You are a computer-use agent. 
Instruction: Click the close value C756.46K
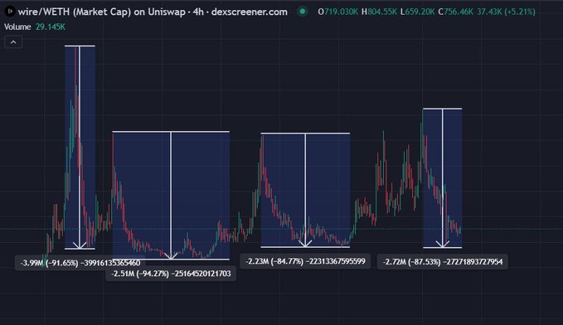pyautogui.click(x=456, y=12)
